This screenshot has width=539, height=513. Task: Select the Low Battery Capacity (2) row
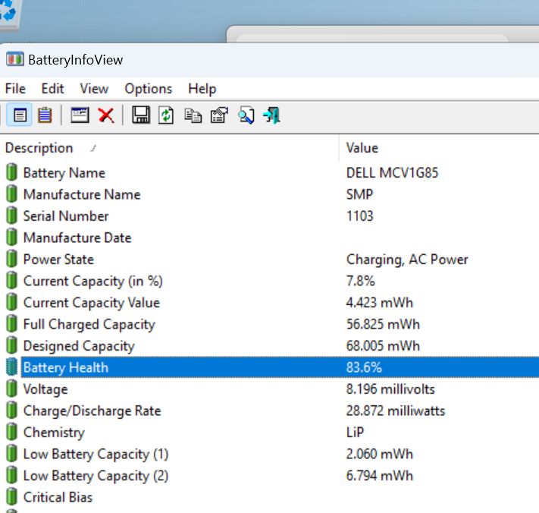click(x=96, y=476)
